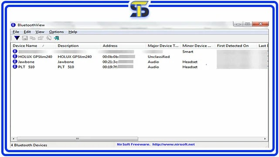Click the Copy selected items toolbar icon
The width and height of the screenshot is (279, 157).
point(33,38)
